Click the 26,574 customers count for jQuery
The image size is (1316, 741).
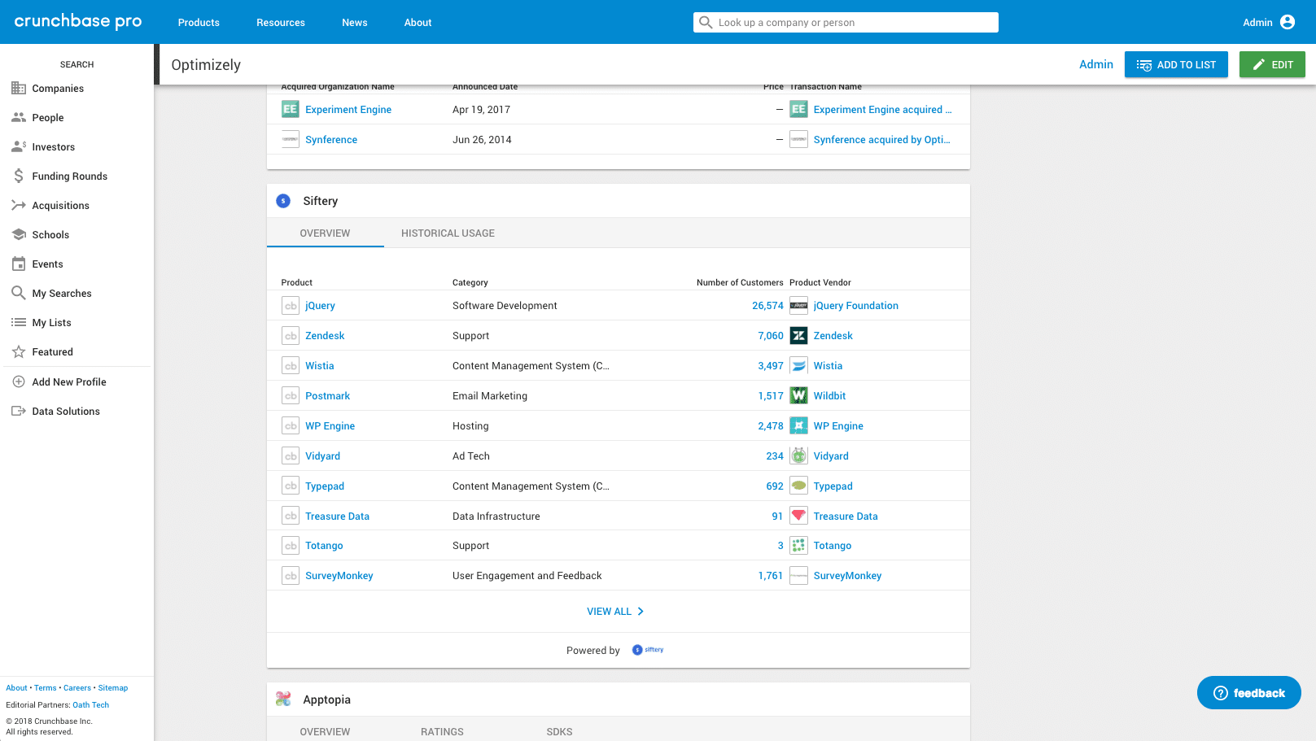tap(767, 306)
